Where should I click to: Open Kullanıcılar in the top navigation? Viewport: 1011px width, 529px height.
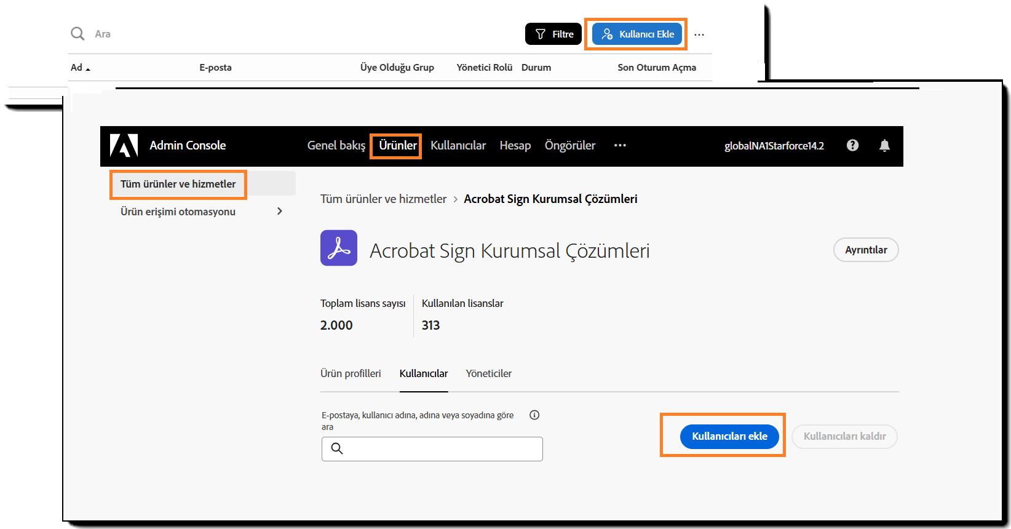(458, 145)
